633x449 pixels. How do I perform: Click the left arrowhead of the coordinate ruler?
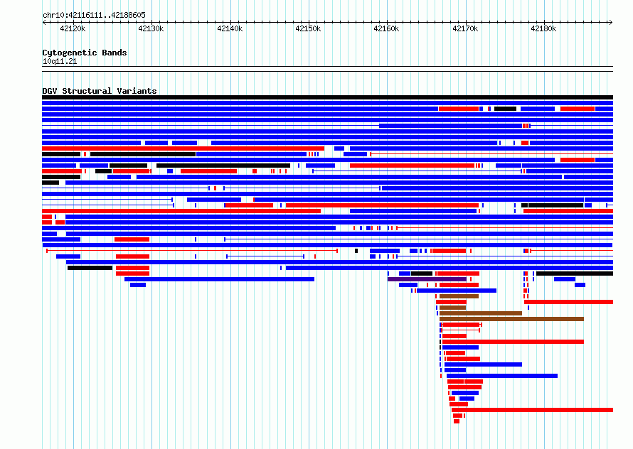tap(44, 22)
